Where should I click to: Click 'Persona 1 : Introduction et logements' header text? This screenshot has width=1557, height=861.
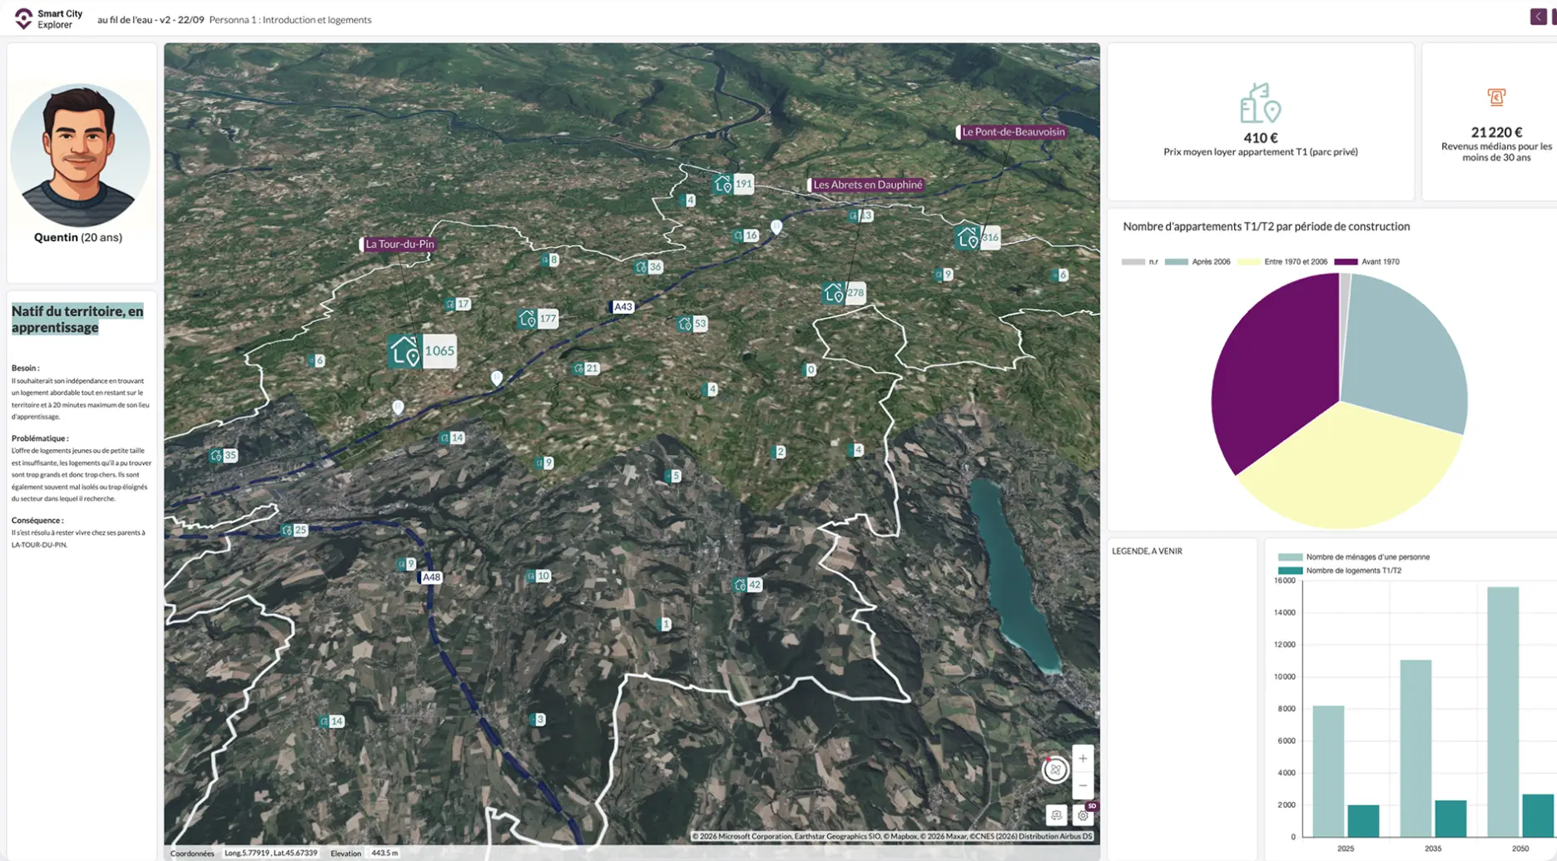click(x=290, y=20)
